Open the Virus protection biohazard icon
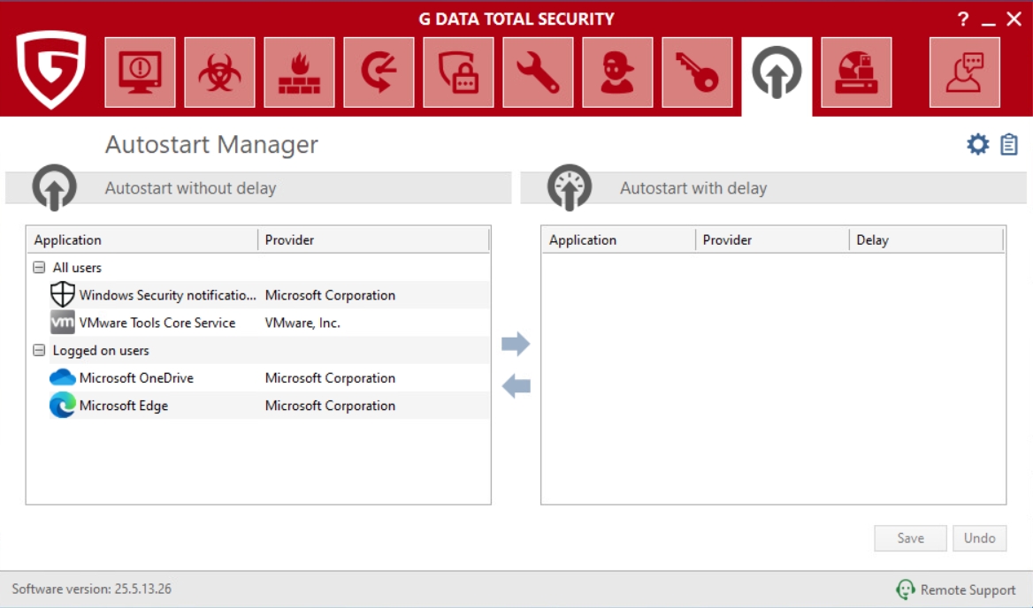 (219, 72)
